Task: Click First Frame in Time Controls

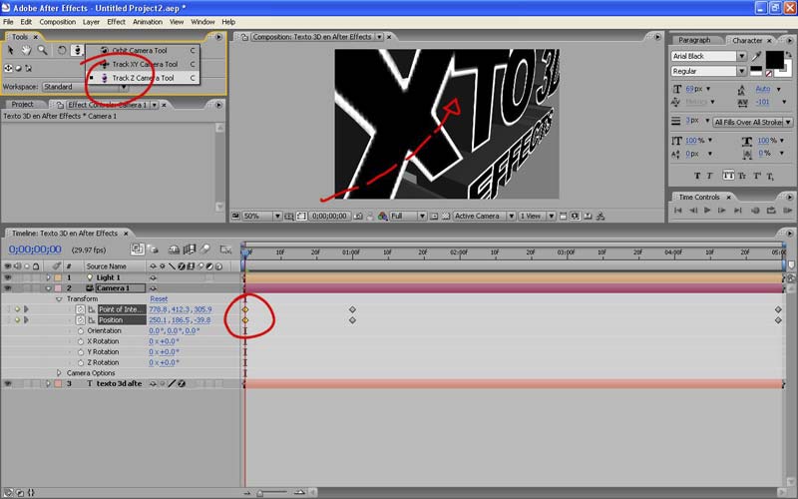Action: tap(678, 210)
